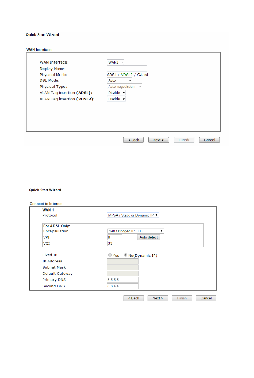Cancel the WAN Interface wizard
Screen dimensions: 254x378
point(209,140)
